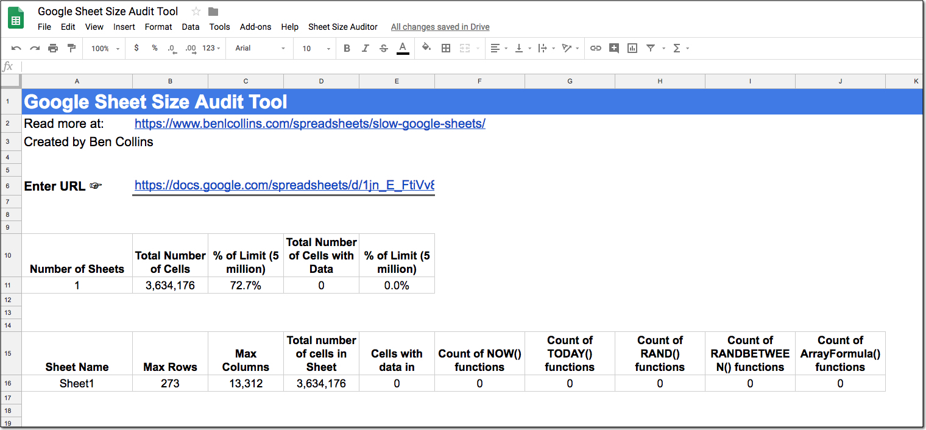Open Sheets home via the green logo
This screenshot has height=430, width=926.
click(16, 18)
